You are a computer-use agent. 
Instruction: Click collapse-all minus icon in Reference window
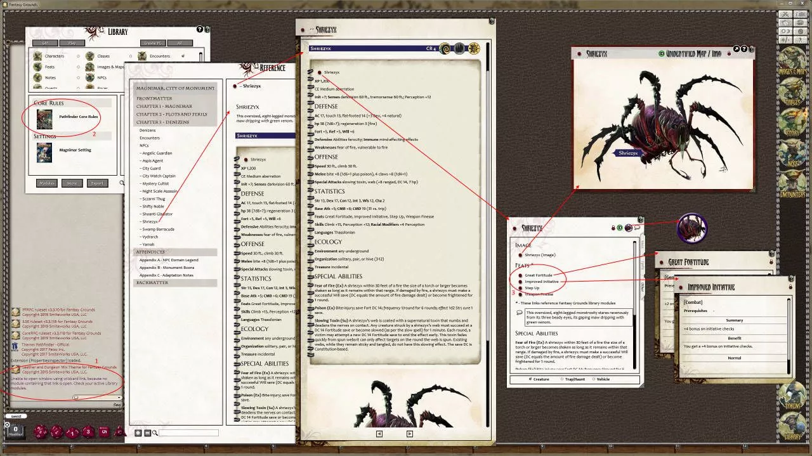tap(147, 433)
